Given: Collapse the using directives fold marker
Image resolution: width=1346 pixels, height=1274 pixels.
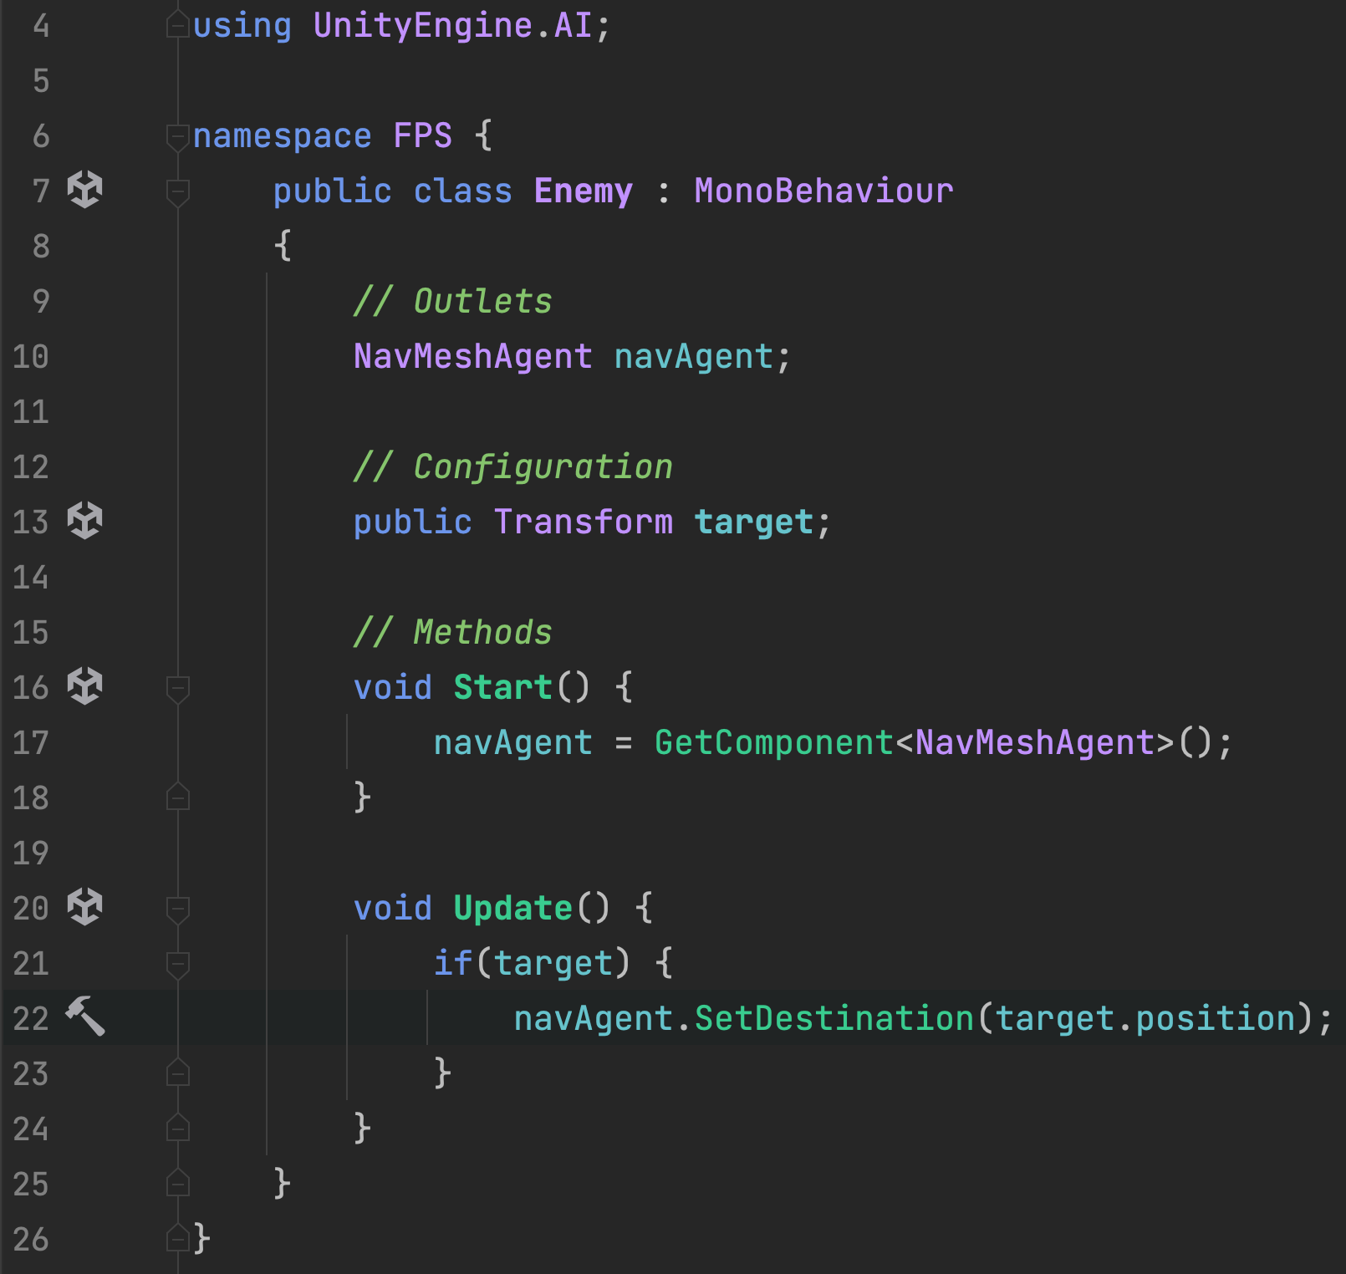Looking at the screenshot, I should click(177, 25).
